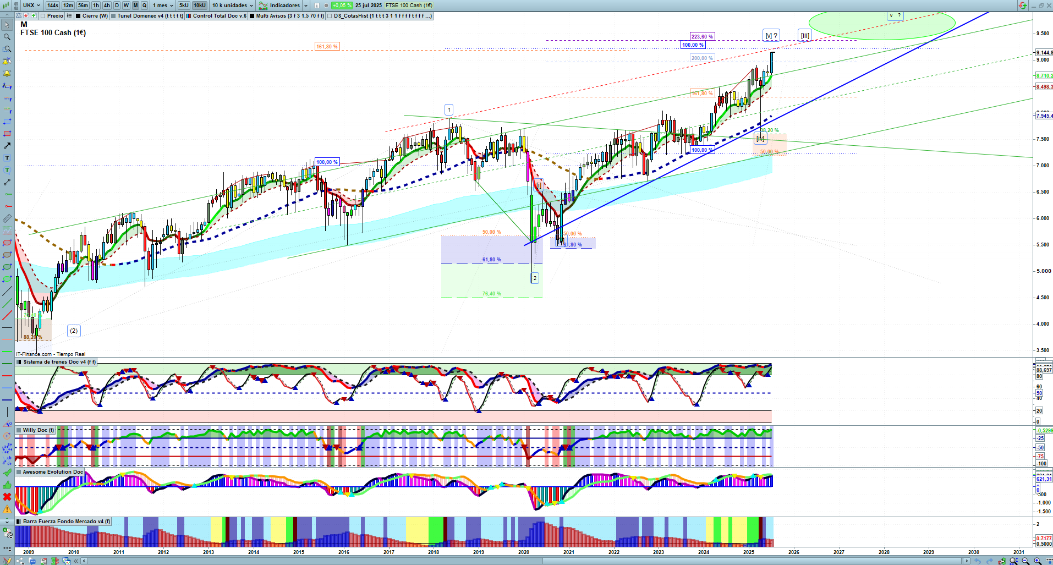Switch to the 4h timeframe
The image size is (1053, 565).
[x=107, y=6]
